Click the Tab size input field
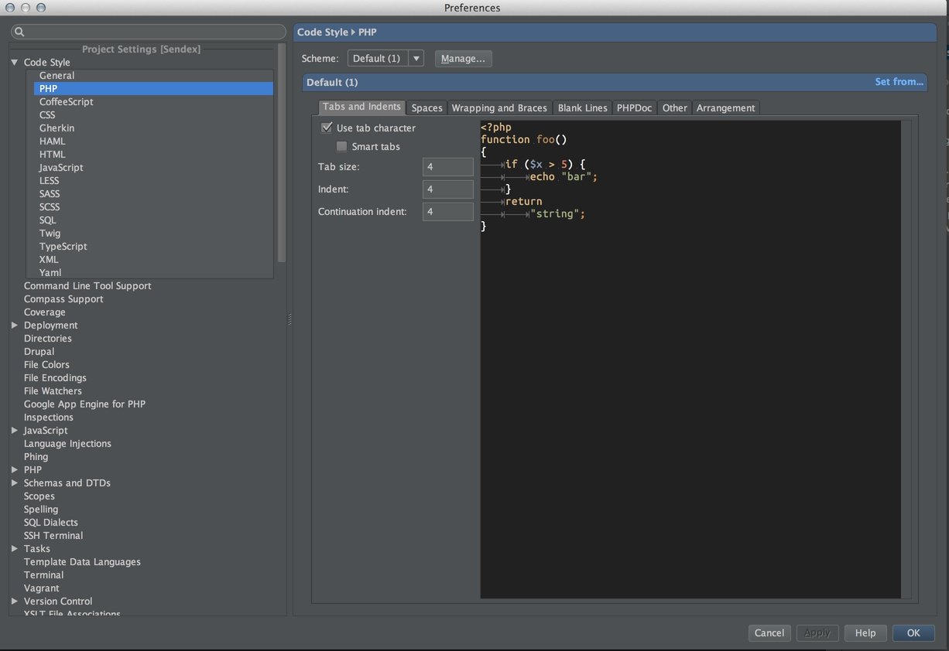Screen dimensions: 949x651 [447, 167]
